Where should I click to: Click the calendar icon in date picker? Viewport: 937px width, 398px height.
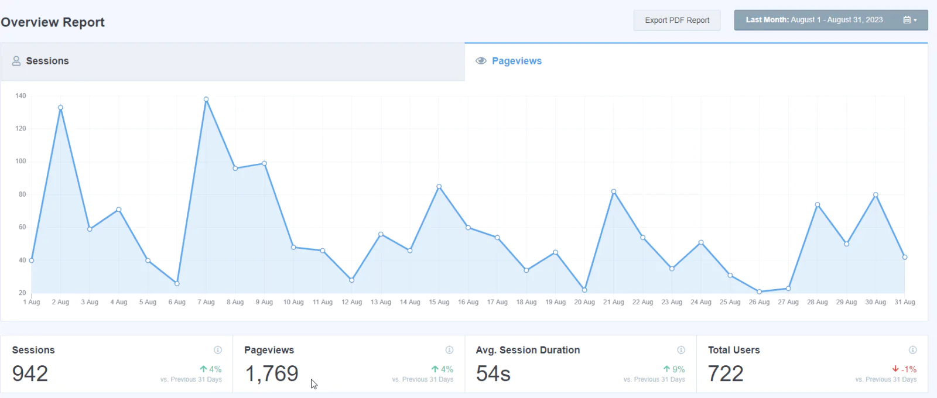[x=907, y=20]
